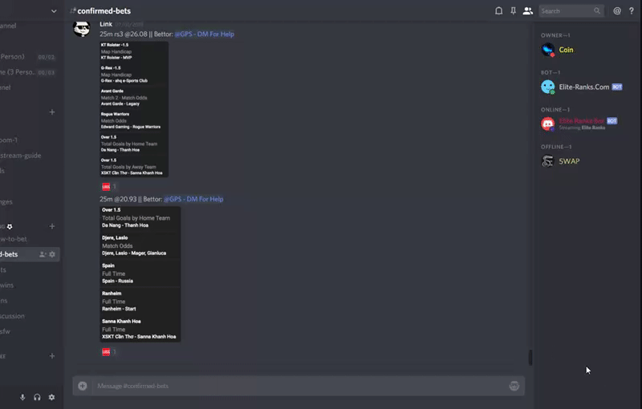Click the confirmed-bets channel header title
Image resolution: width=642 pixels, height=409 pixels.
pos(104,11)
